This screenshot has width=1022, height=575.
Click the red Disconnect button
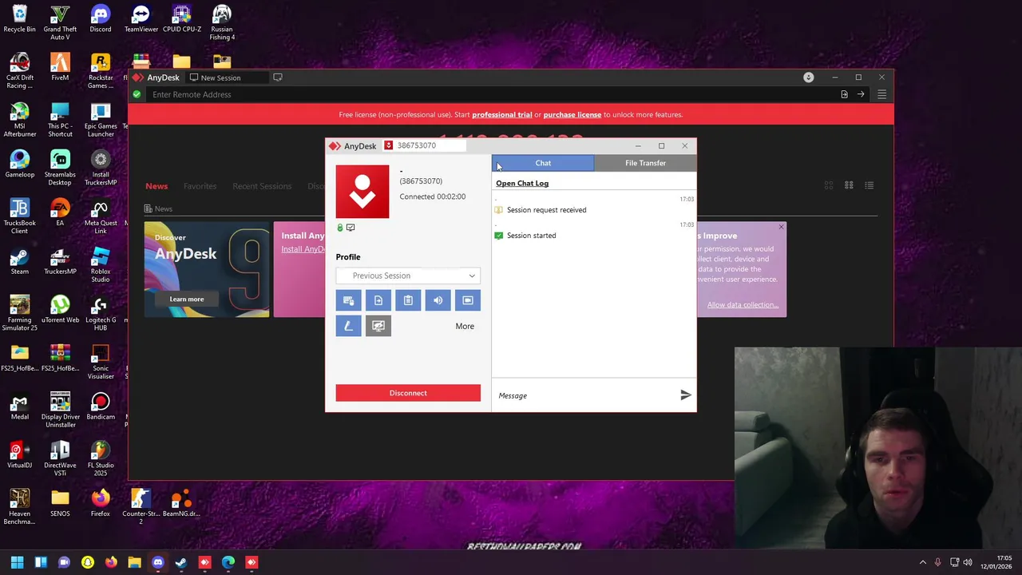click(x=408, y=393)
